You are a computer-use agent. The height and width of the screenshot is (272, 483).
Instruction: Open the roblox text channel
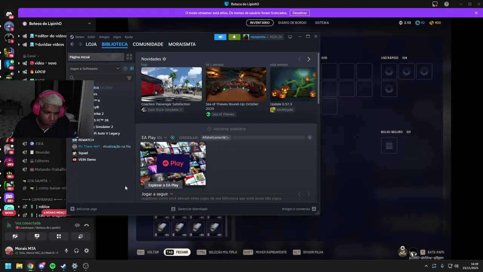tap(44, 207)
